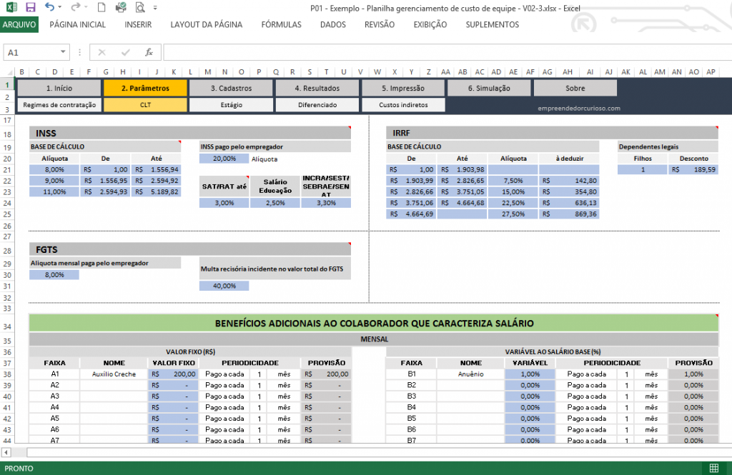Switch to the FÓRMULAS tab
732x475 pixels.
[x=281, y=25]
